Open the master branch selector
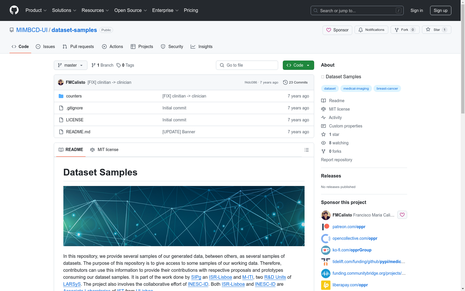465x291 pixels. point(71,65)
